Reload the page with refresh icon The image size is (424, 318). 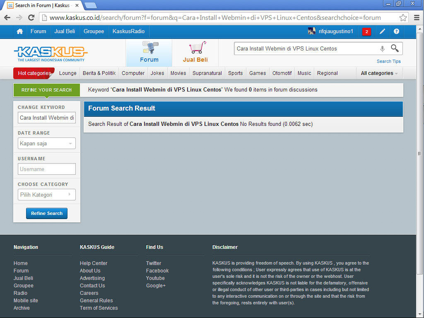click(31, 17)
